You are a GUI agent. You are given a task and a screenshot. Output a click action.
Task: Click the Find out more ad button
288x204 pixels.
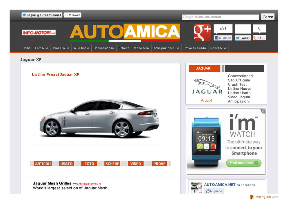click(244, 163)
